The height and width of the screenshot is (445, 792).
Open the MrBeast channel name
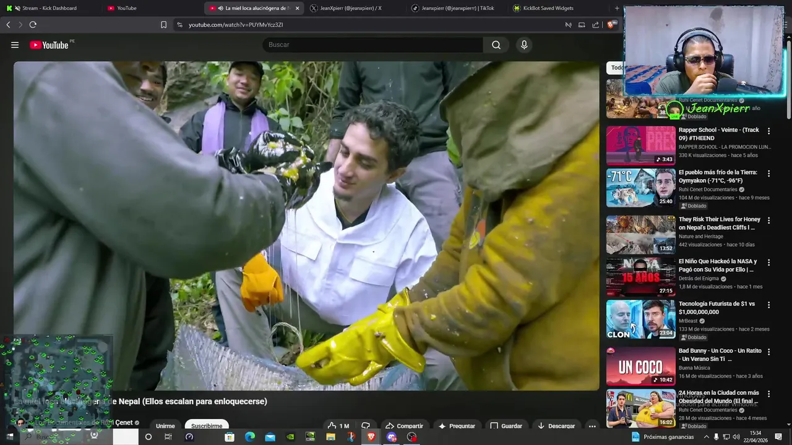[688, 321]
